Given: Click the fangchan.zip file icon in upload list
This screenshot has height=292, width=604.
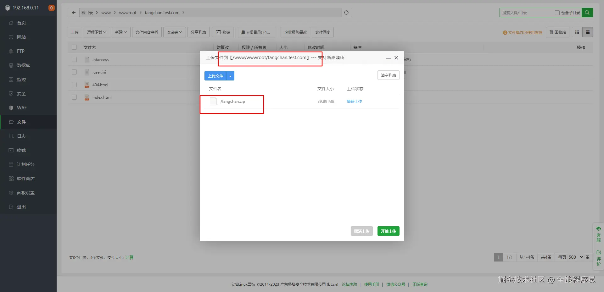Looking at the screenshot, I should click(x=213, y=101).
